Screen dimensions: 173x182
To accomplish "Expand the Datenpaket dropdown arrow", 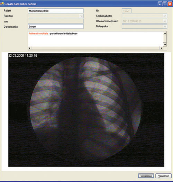I will pos(165,26).
